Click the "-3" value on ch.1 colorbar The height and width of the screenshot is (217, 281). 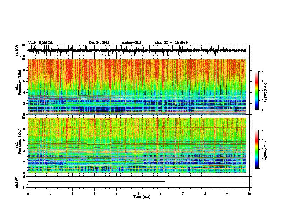point(262,71)
